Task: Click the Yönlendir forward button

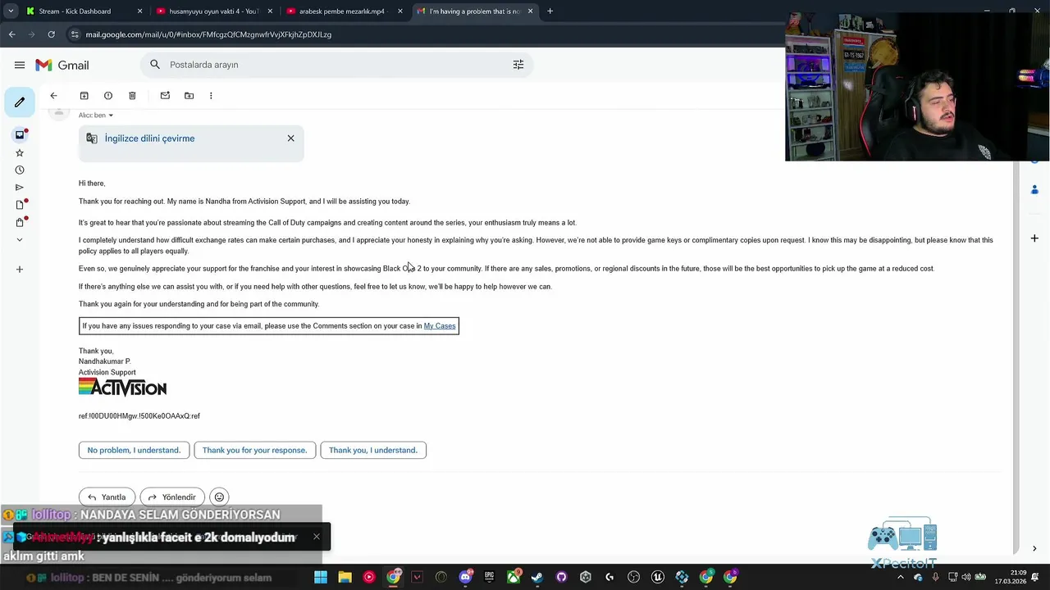Action: [171, 497]
